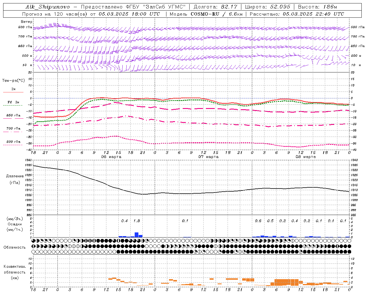
Task: Click the tallest blue precipitation bar
Action: tap(137, 235)
